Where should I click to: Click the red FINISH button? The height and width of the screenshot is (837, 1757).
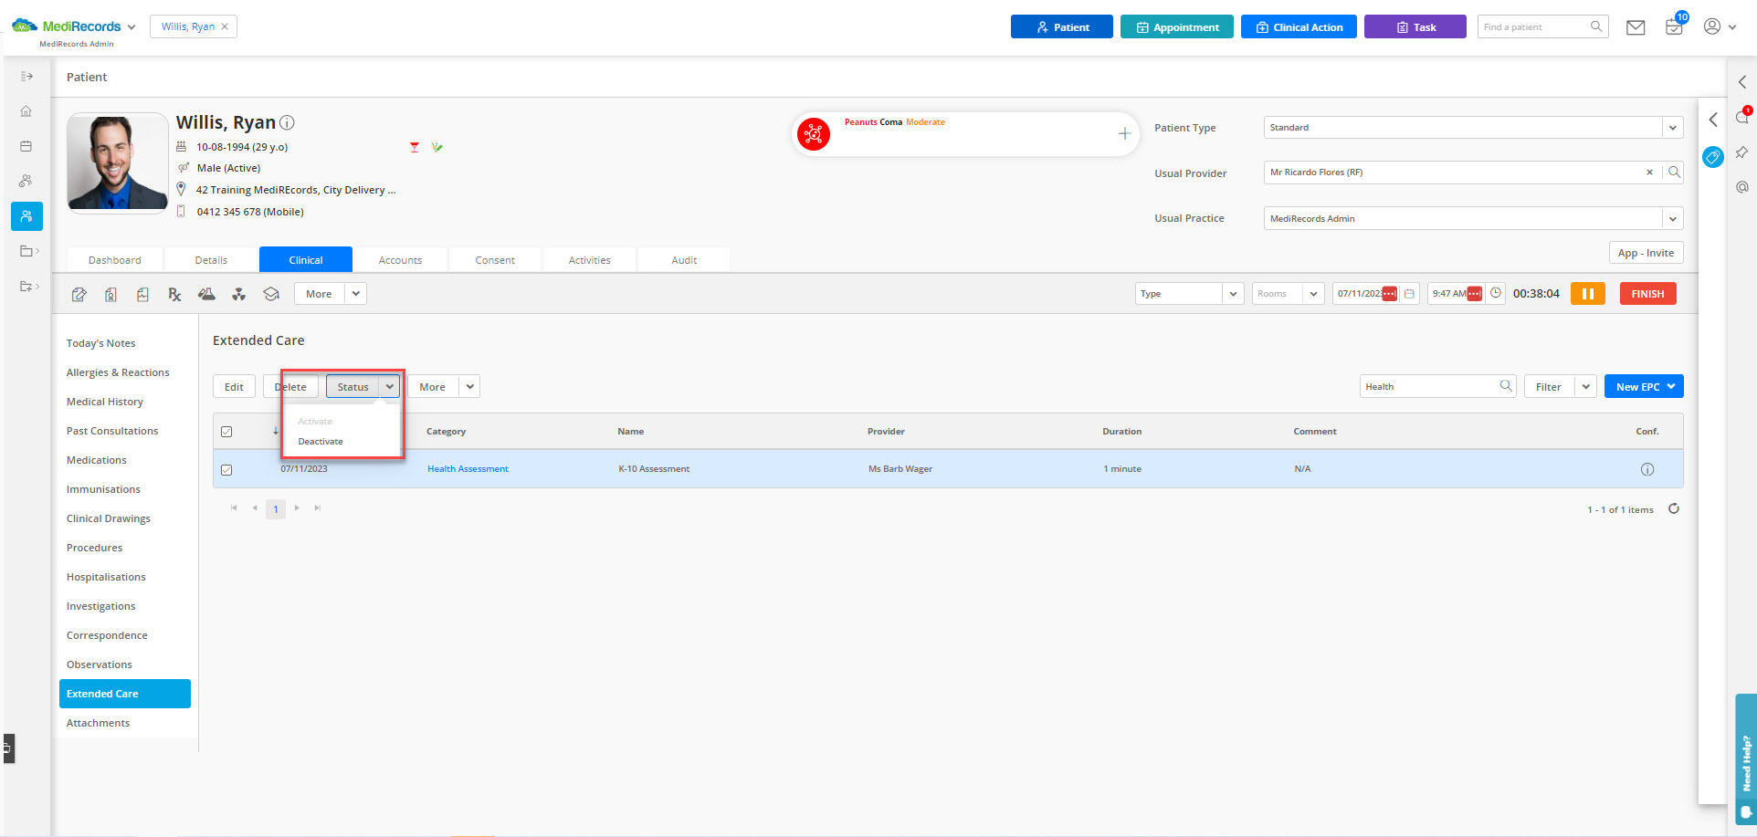pyautogui.click(x=1647, y=294)
